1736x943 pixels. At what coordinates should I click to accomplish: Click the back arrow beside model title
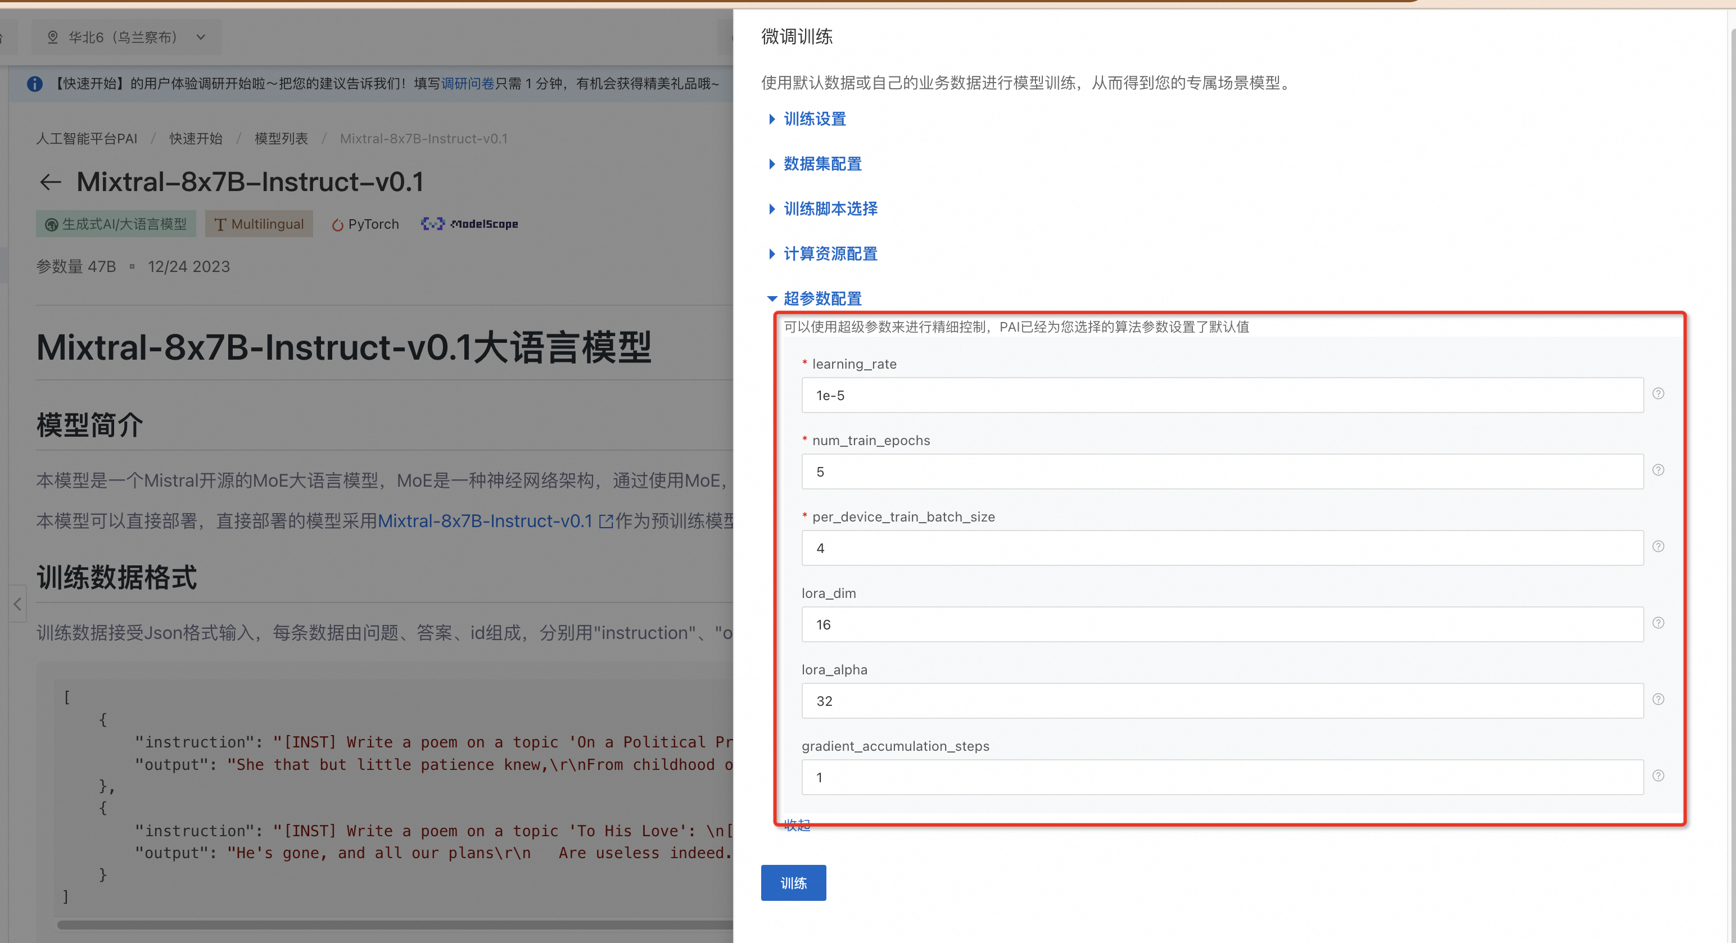[x=51, y=182]
